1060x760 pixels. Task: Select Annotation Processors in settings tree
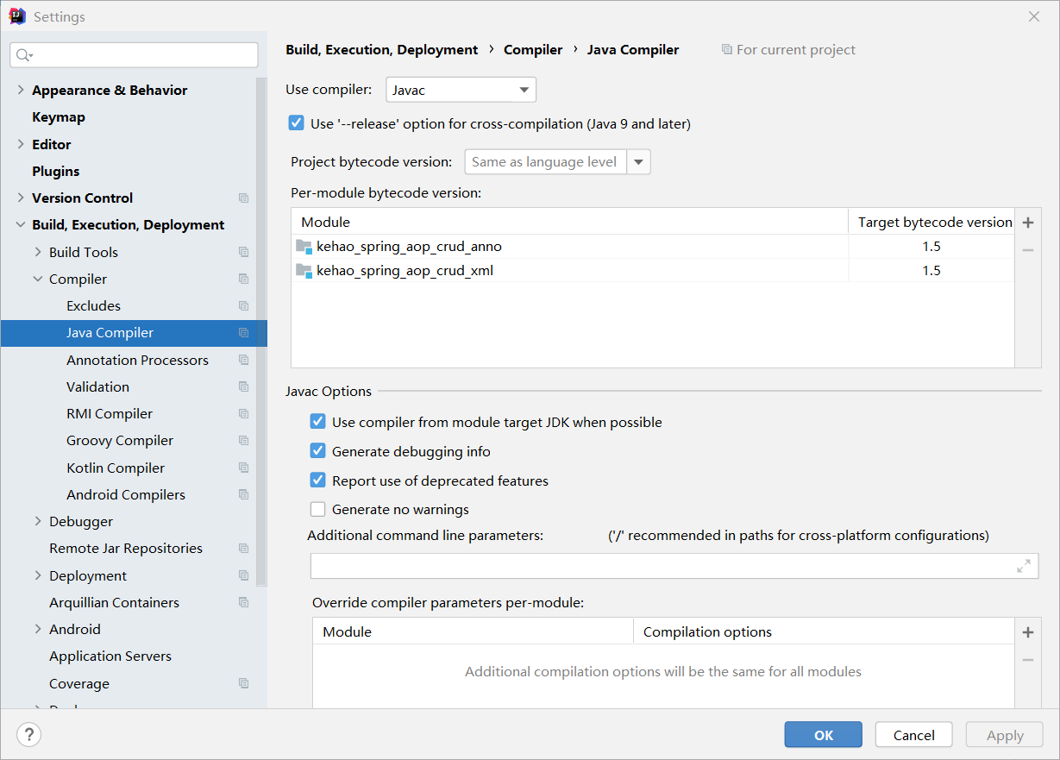click(137, 360)
